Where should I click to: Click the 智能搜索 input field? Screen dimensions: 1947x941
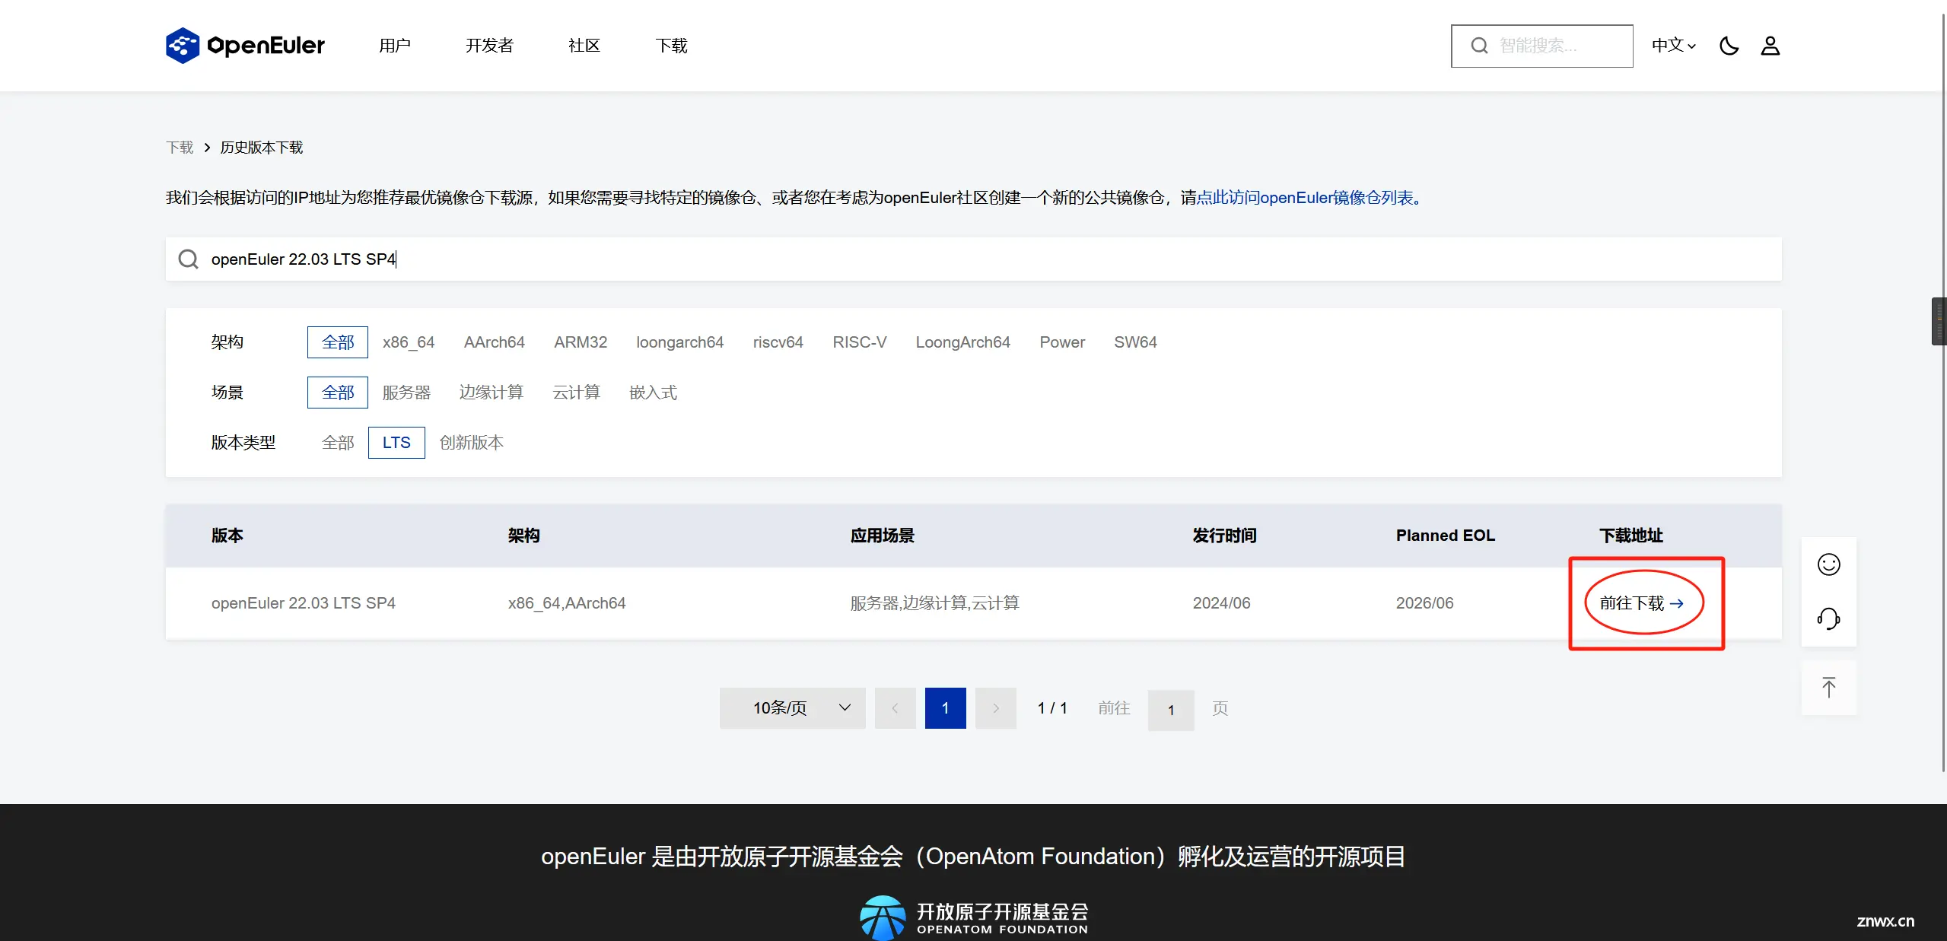point(1541,46)
